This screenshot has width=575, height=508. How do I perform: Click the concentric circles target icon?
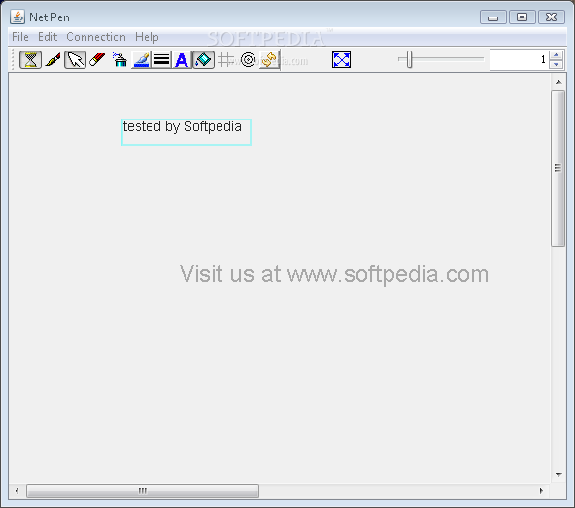pyautogui.click(x=248, y=60)
